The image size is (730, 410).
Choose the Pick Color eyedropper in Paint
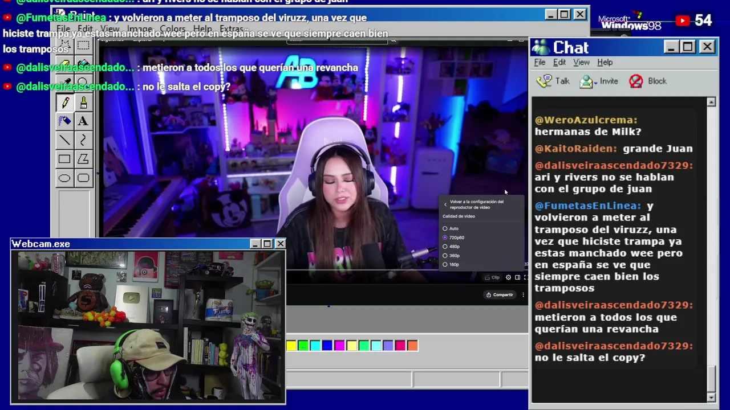point(64,83)
